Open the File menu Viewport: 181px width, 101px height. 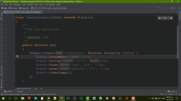2,4
